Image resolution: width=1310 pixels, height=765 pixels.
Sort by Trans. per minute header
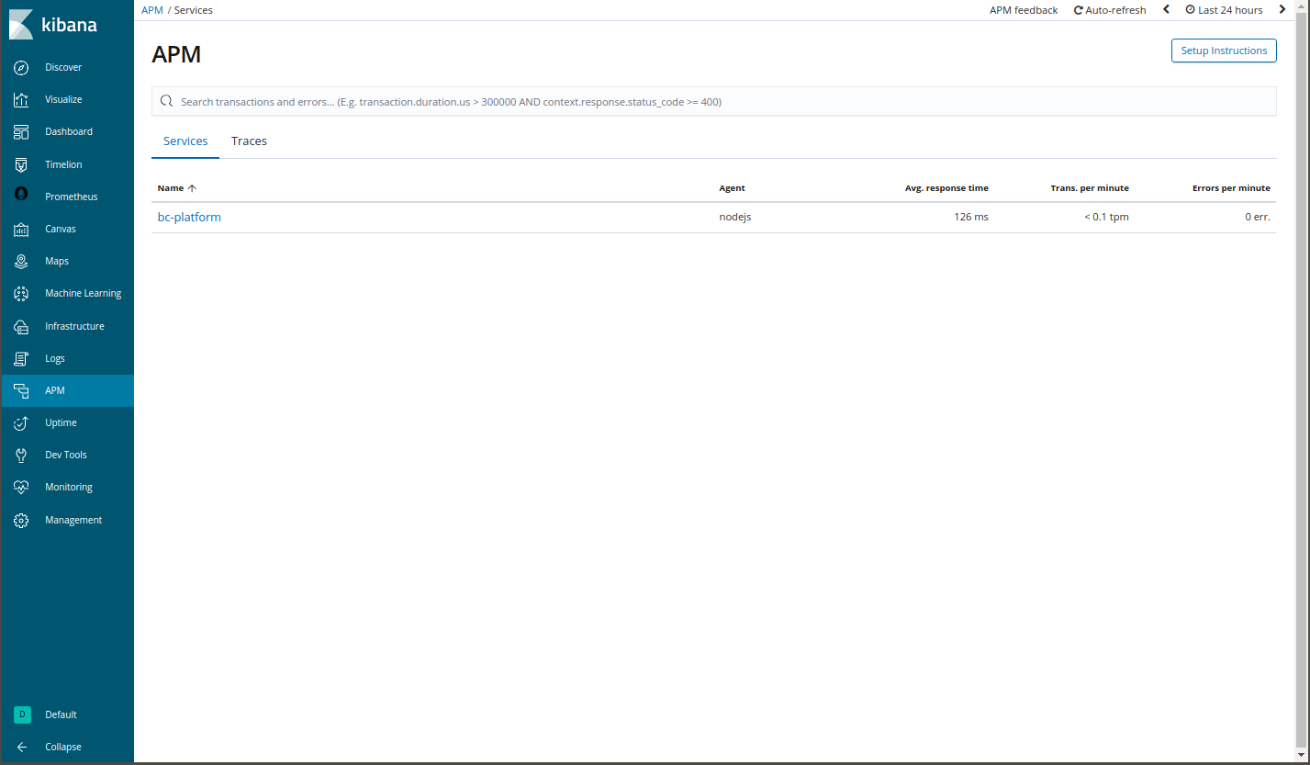[x=1090, y=187]
